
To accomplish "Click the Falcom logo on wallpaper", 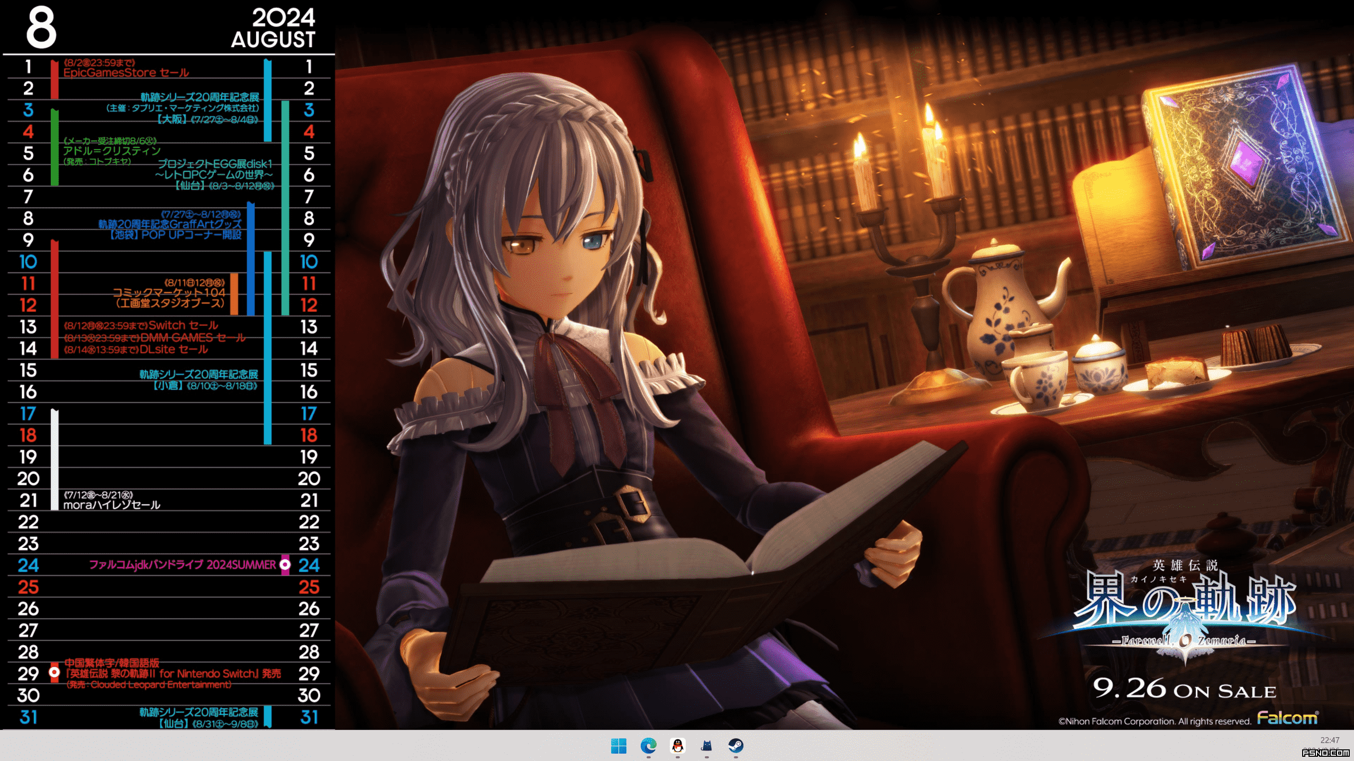I will [x=1287, y=718].
